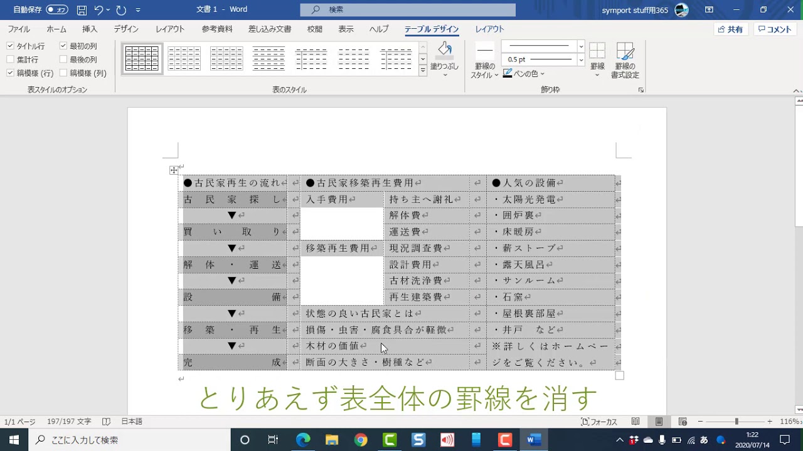Click the Save icon in the title bar
Screen dimensions: 803x451
(x=82, y=10)
